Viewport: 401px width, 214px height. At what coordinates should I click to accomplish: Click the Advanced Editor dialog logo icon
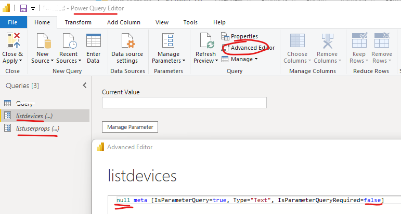click(x=100, y=147)
